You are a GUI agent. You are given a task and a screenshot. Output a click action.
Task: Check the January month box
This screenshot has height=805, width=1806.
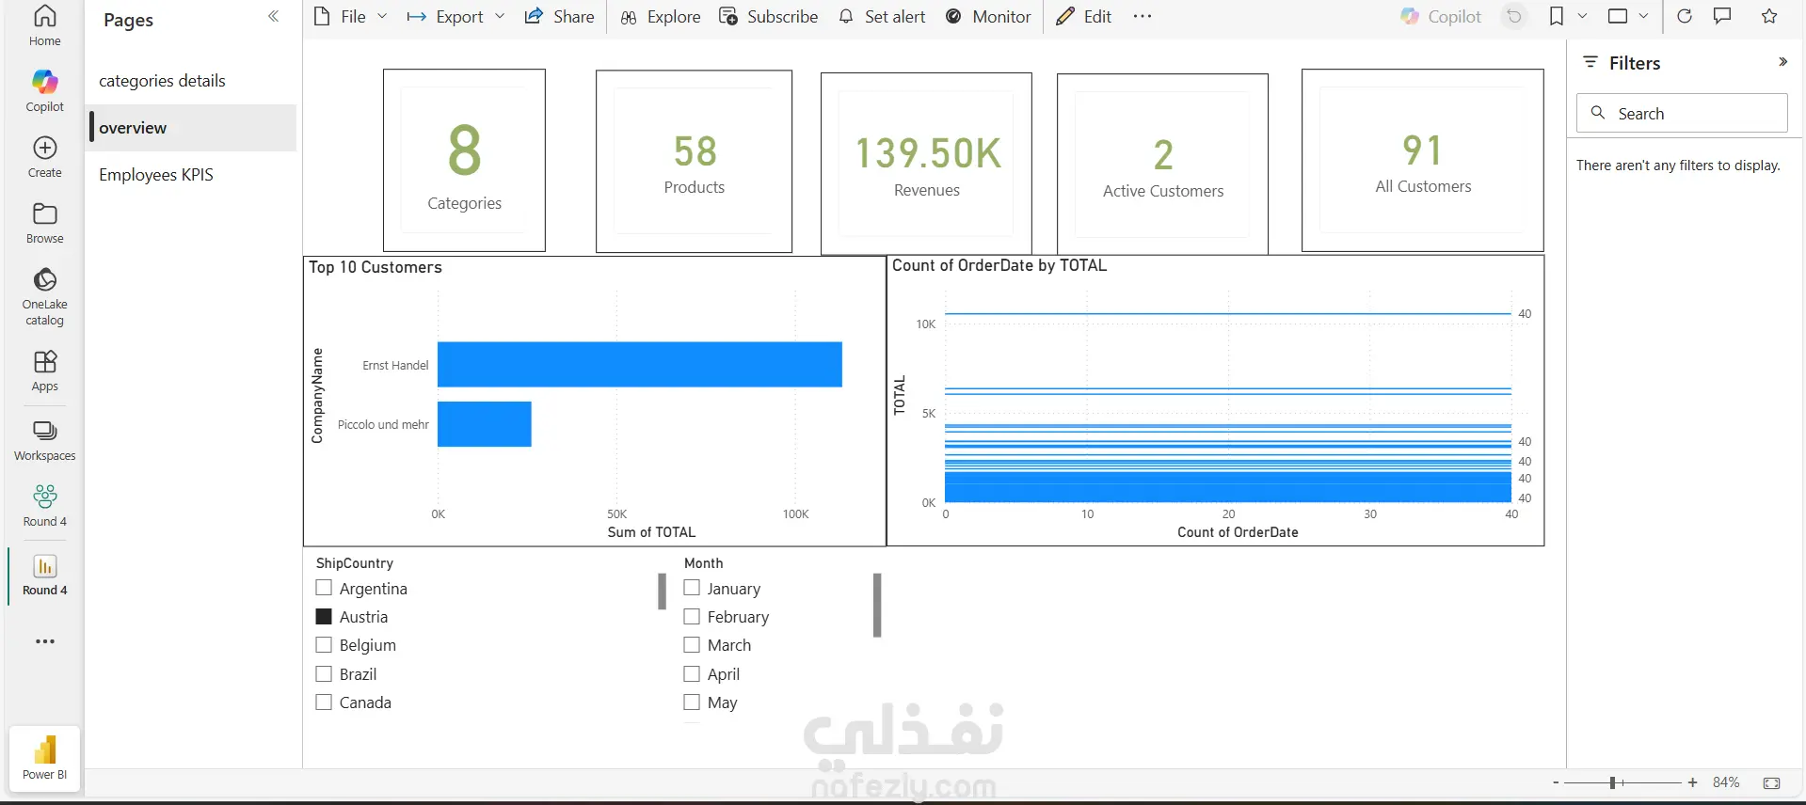pos(692,588)
